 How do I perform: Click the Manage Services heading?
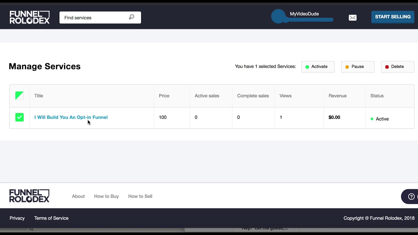pos(45,66)
